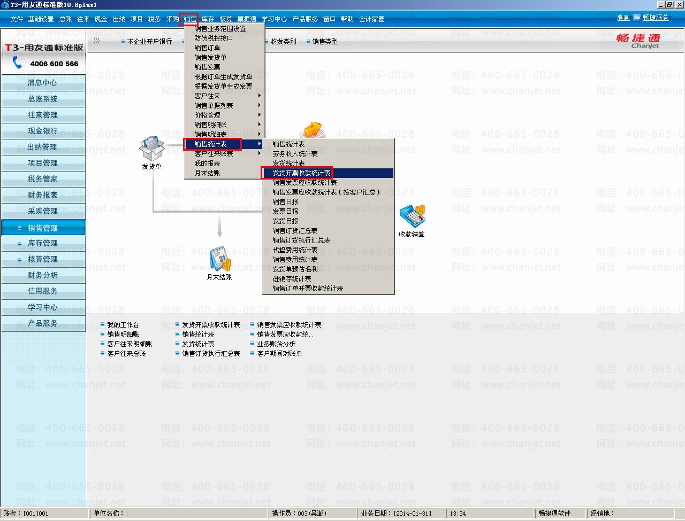
Task: Choose 我的报表 in the sales menu
Action: 207,164
